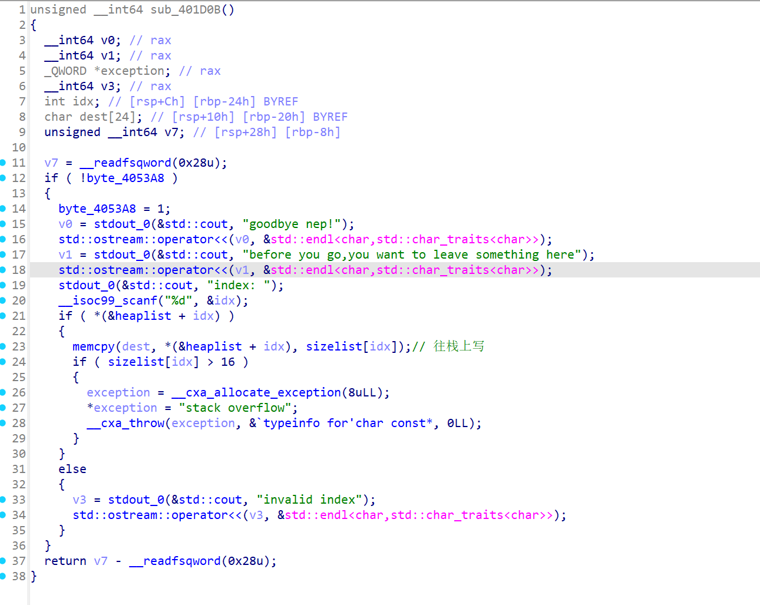Click &idx argument in scanf call
The width and height of the screenshot is (760, 605).
pyautogui.click(x=221, y=300)
